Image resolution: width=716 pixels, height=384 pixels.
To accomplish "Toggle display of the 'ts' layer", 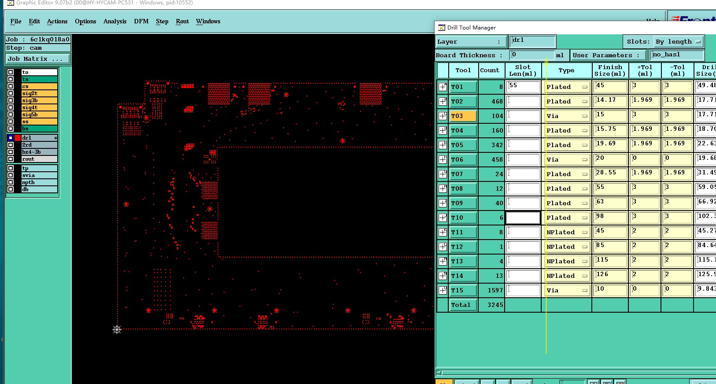I will click(x=11, y=79).
